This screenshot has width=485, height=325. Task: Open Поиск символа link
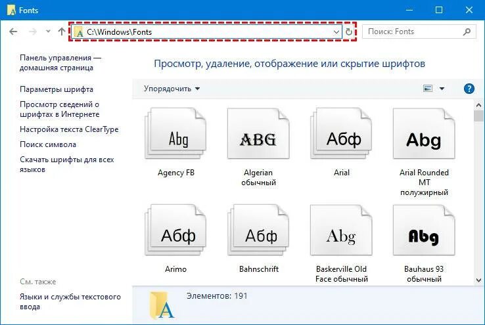48,144
